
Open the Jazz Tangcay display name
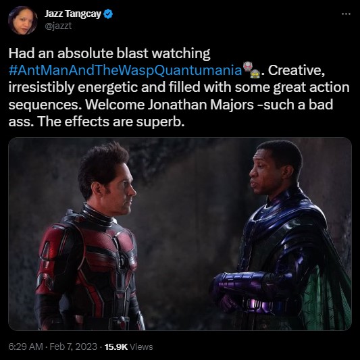coord(73,14)
